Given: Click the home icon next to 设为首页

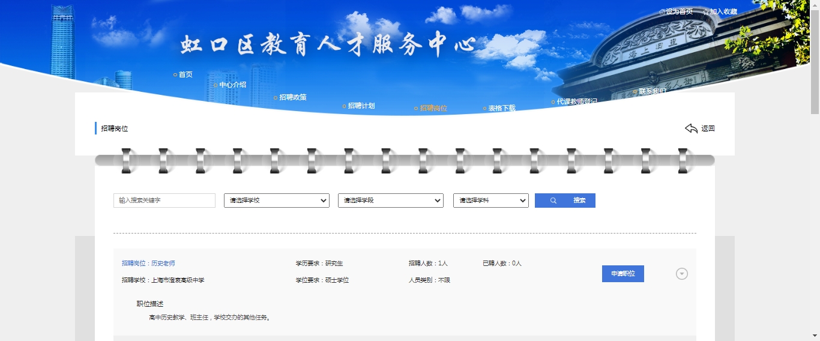Looking at the screenshot, I should [662, 12].
